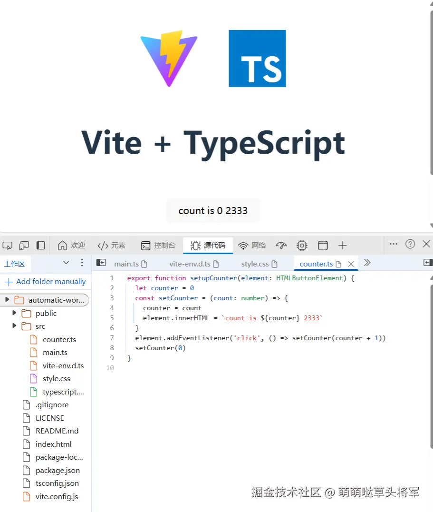This screenshot has width=433, height=512.
Task: Open .gitignore in file tree
Action: (x=52, y=405)
